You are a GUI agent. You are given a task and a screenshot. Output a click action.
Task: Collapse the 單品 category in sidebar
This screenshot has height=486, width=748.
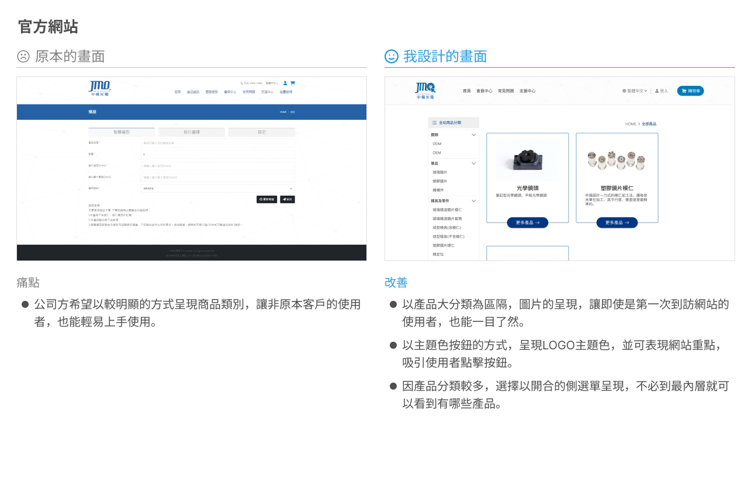pyautogui.click(x=473, y=164)
